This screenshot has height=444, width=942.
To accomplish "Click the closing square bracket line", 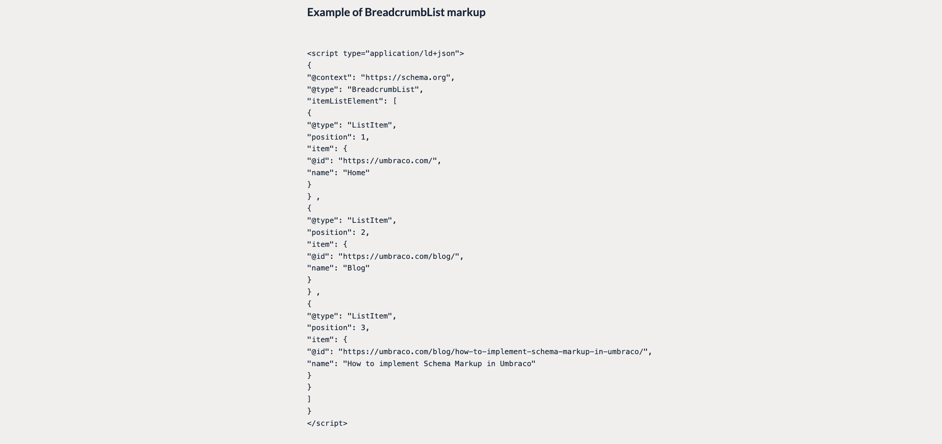I will [x=309, y=399].
